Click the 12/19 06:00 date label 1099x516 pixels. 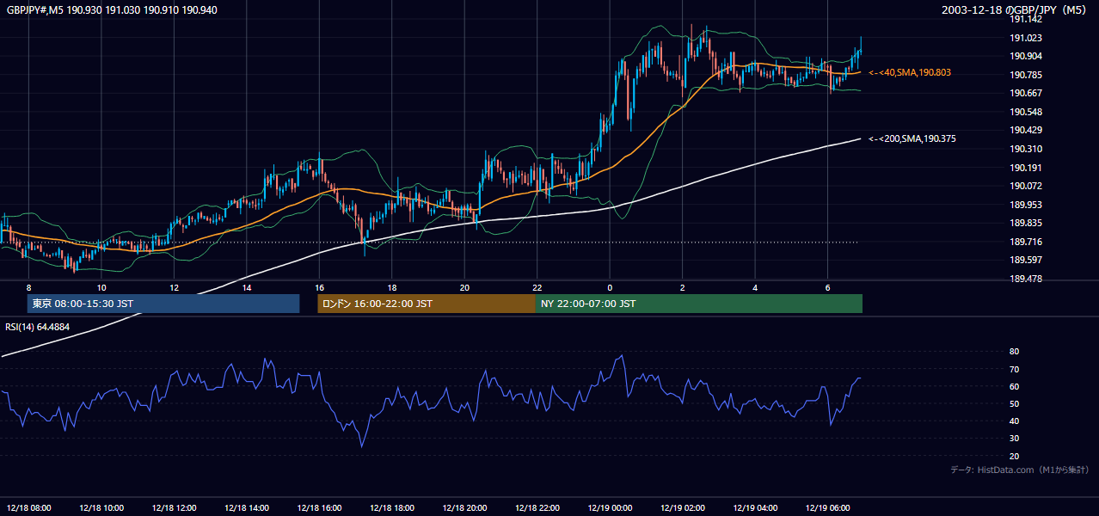pyautogui.click(x=827, y=507)
